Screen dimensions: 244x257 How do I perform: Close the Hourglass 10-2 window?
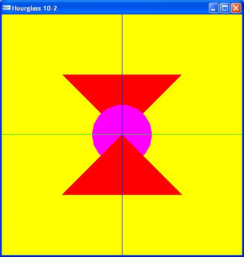pos(236,8)
